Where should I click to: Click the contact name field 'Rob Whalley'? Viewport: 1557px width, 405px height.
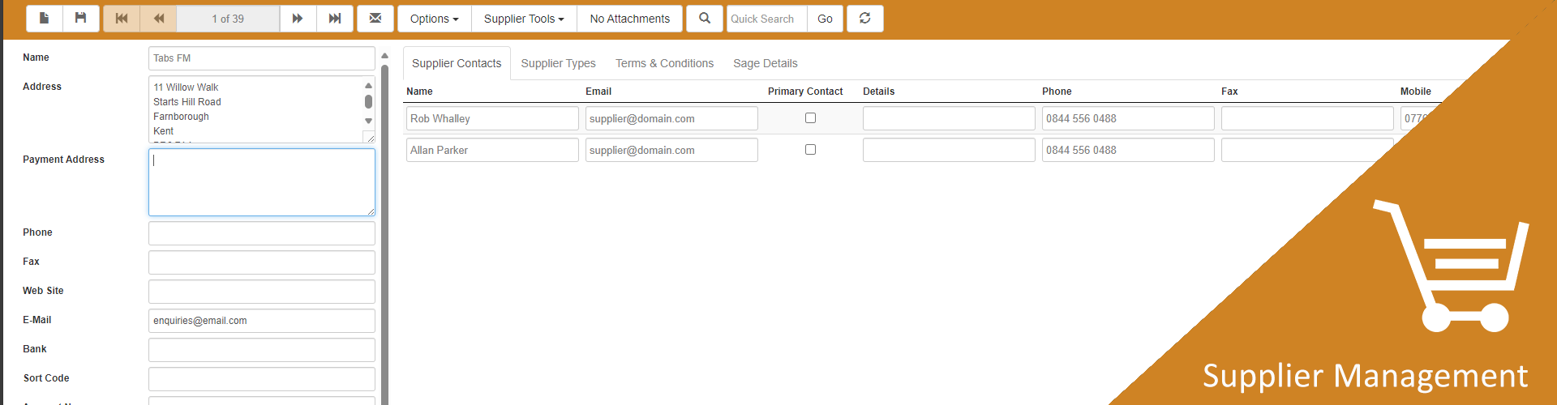(492, 118)
